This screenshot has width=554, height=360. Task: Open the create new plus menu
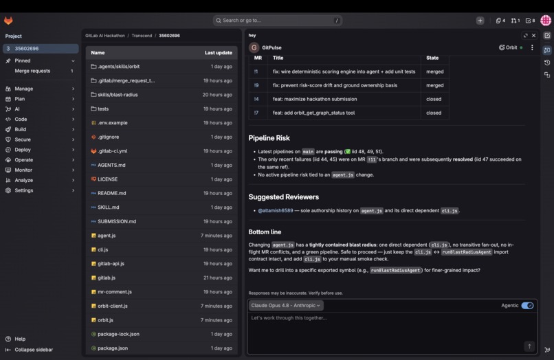[480, 21]
